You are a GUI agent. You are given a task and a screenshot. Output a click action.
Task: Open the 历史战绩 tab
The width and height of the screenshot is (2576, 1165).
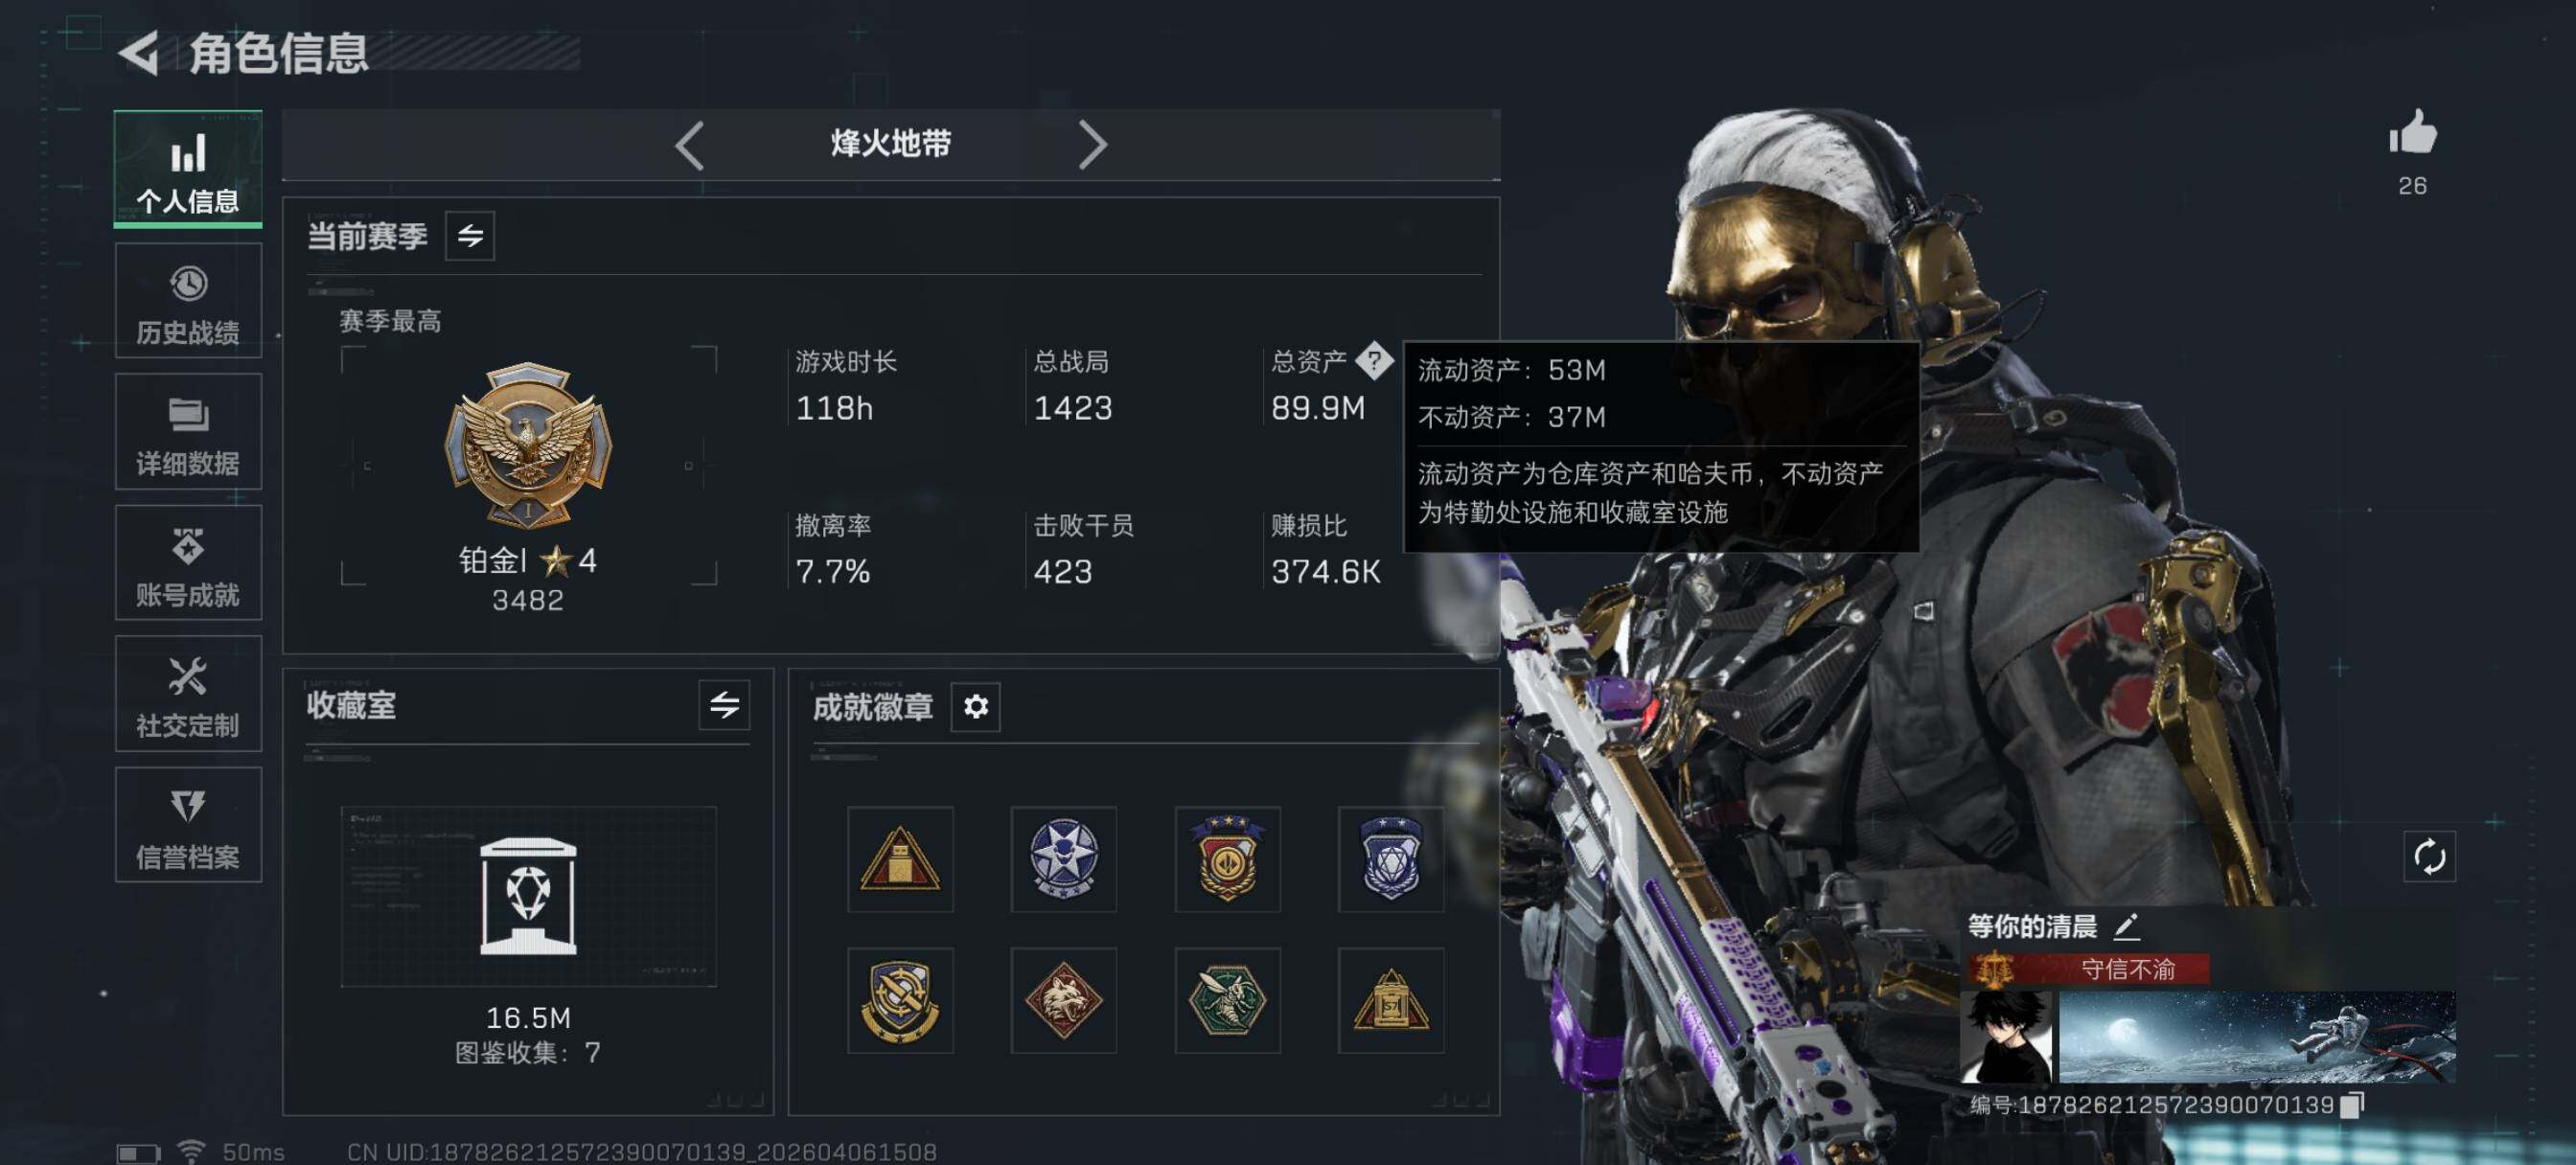click(188, 301)
